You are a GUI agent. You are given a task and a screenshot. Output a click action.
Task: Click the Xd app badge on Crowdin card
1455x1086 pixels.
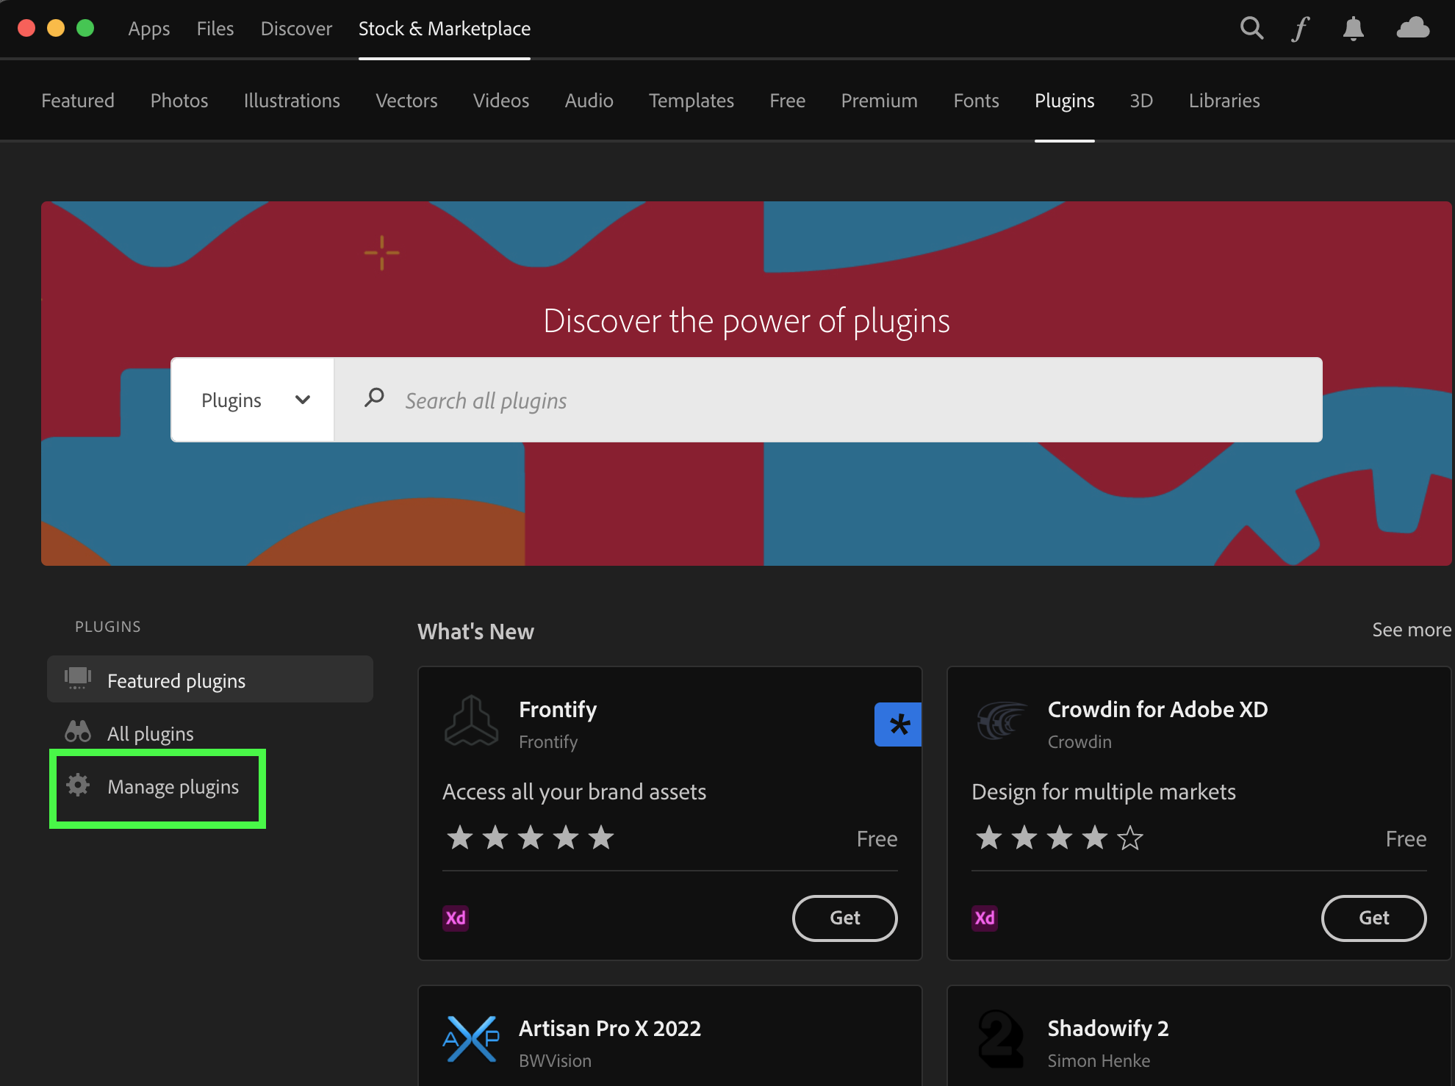pos(985,918)
